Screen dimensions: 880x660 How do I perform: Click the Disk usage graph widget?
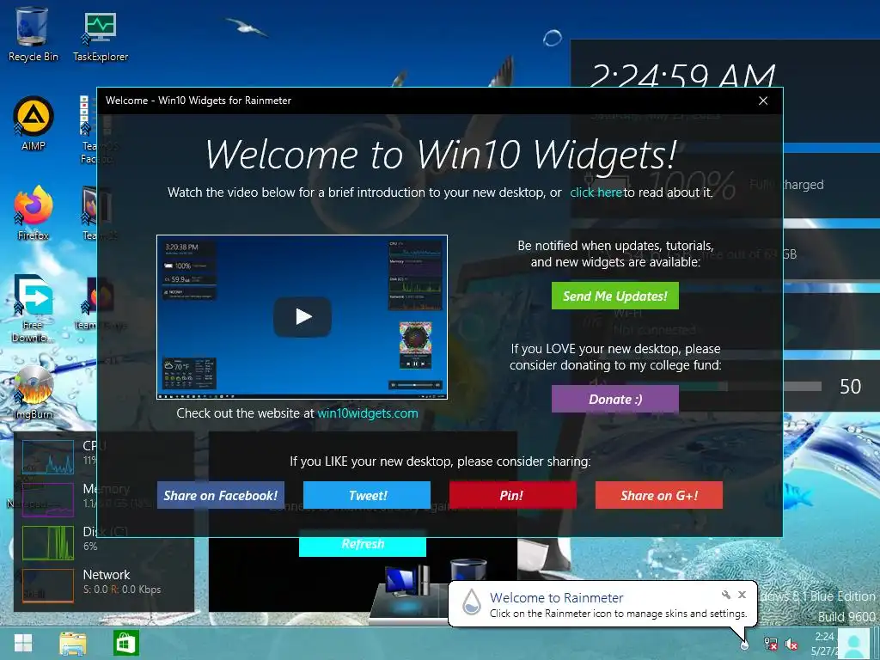click(x=48, y=543)
